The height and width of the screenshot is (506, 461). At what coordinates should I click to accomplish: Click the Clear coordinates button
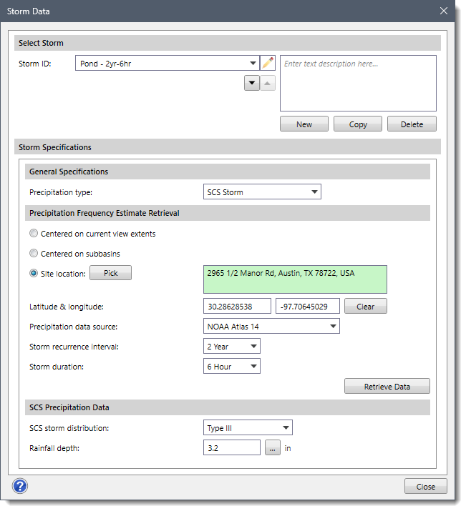coord(366,306)
